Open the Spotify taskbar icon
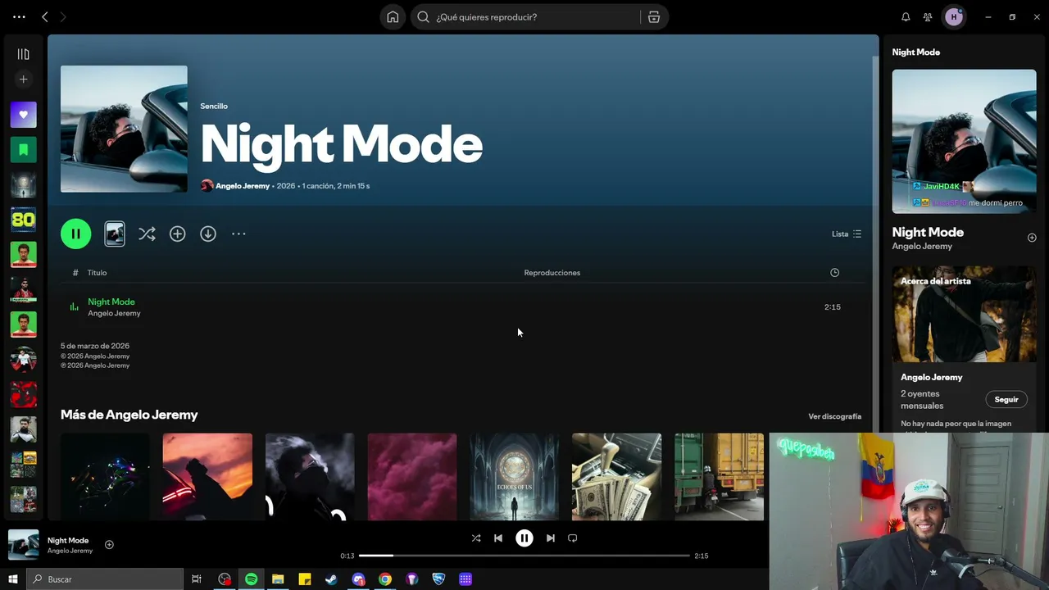The image size is (1049, 590). pyautogui.click(x=251, y=579)
